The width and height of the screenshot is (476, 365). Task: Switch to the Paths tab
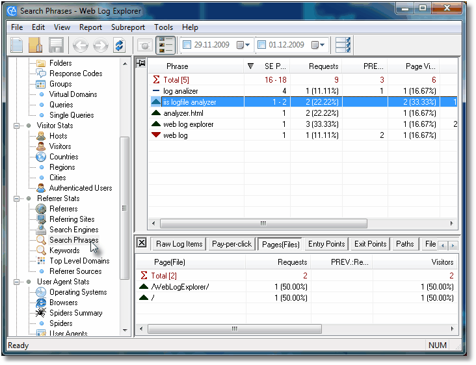coord(404,244)
